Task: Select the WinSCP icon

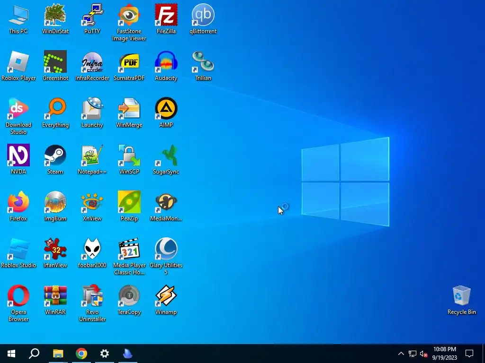Action: (x=129, y=159)
